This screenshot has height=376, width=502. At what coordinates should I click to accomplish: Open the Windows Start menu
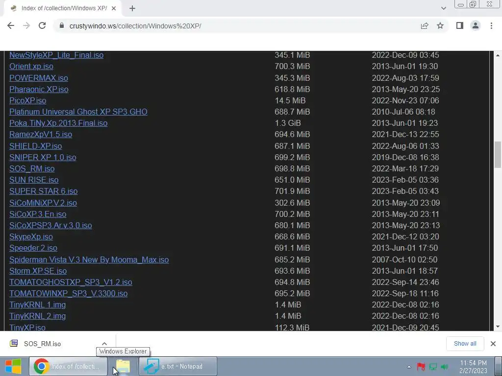point(13,366)
